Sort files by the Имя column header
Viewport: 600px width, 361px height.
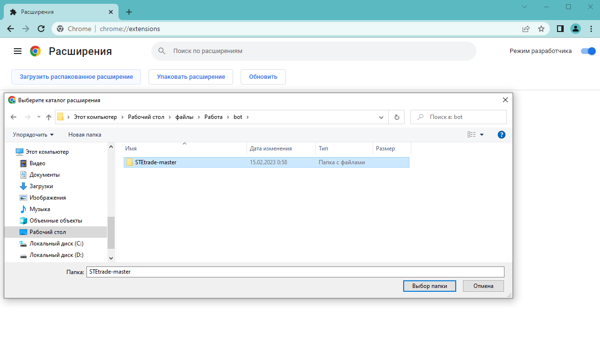[185, 149]
